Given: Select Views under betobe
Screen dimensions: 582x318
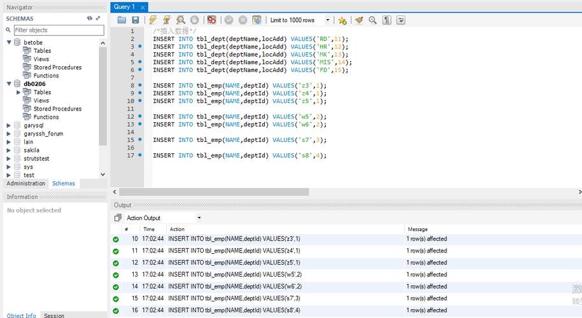Looking at the screenshot, I should tap(41, 59).
